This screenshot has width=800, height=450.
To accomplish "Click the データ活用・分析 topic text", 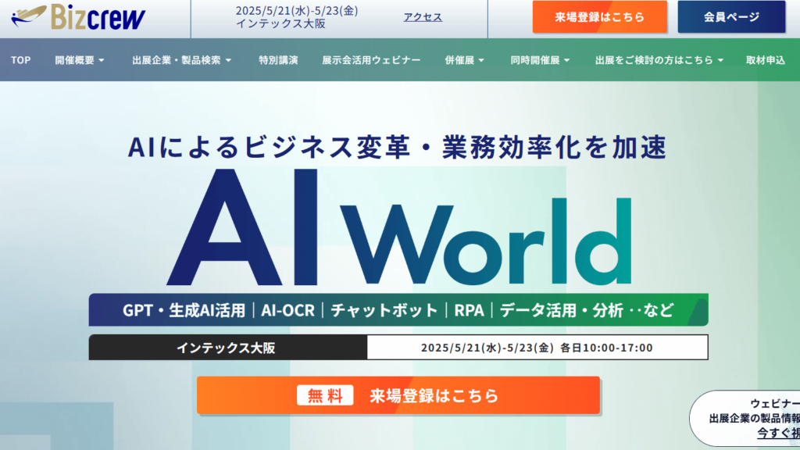I will pos(561,310).
